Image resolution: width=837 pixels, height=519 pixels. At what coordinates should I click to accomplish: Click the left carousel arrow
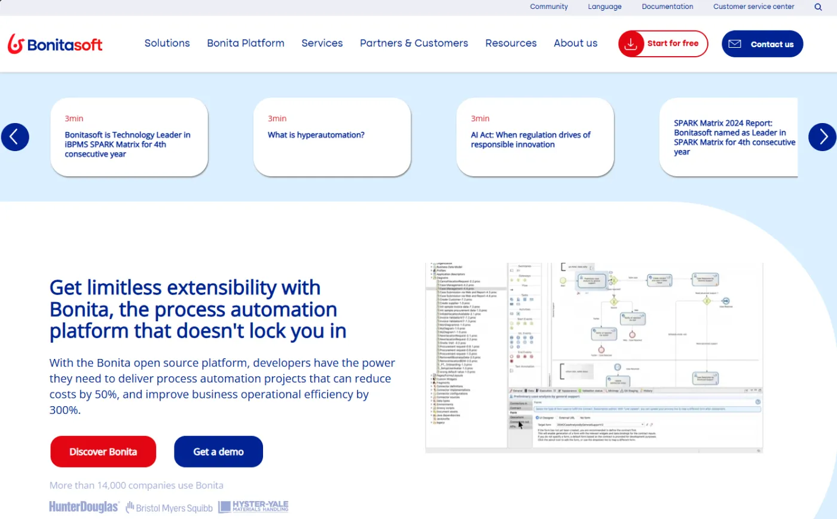14,137
